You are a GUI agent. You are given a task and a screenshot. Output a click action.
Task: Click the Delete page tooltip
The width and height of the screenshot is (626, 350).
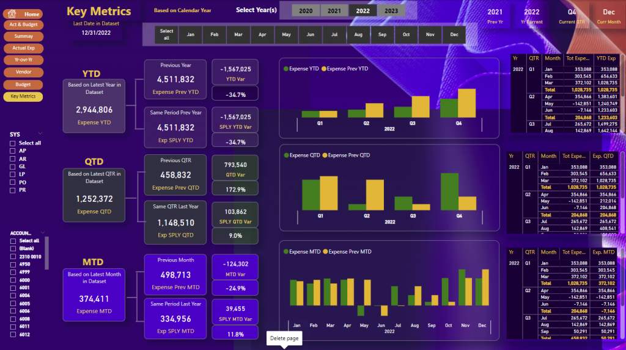[284, 338]
